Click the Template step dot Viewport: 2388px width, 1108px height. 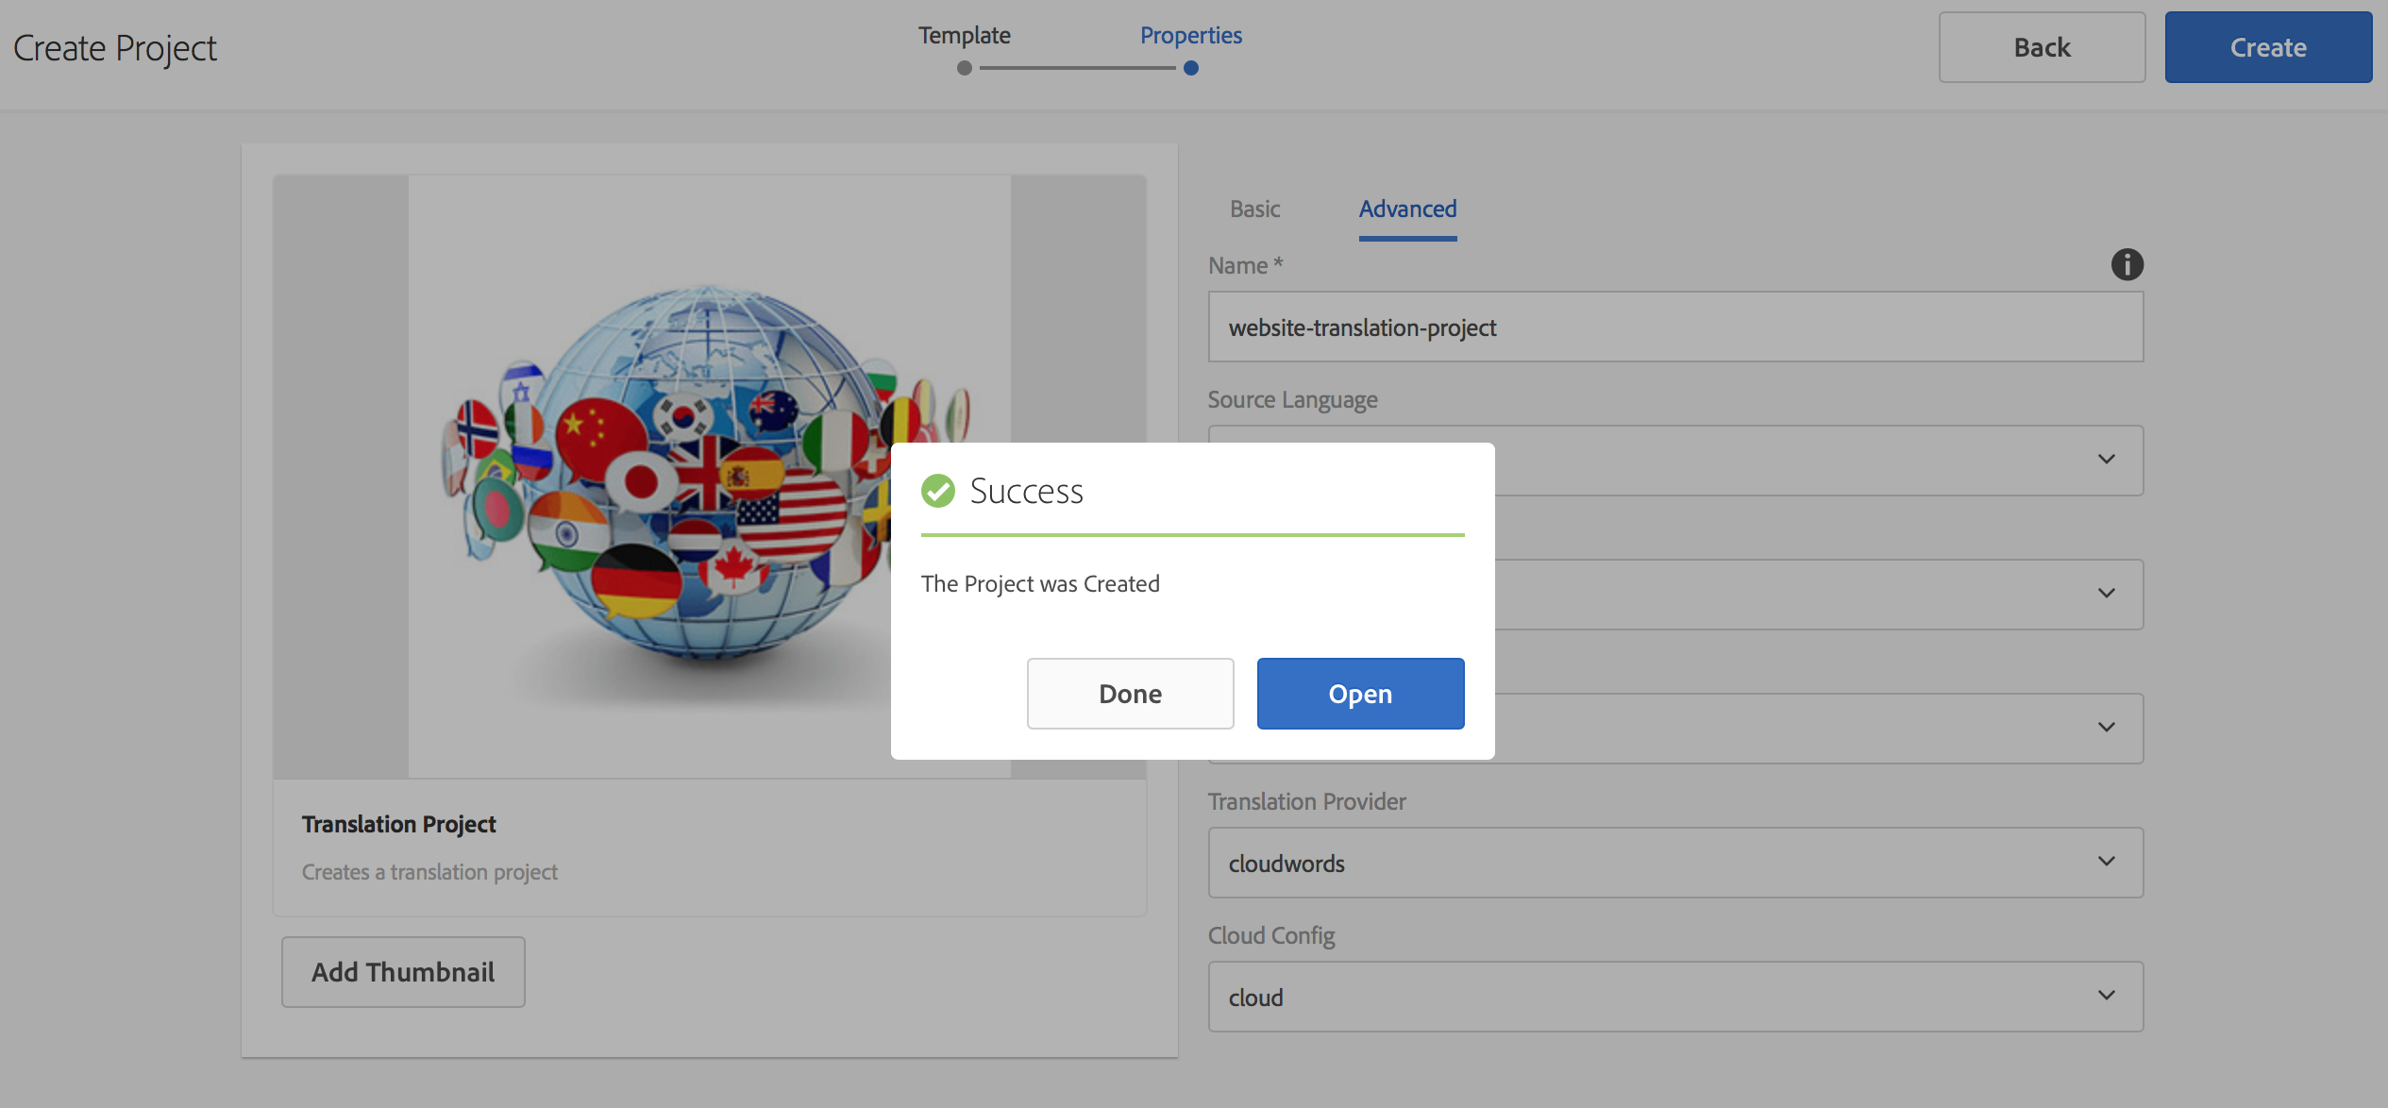[964, 68]
